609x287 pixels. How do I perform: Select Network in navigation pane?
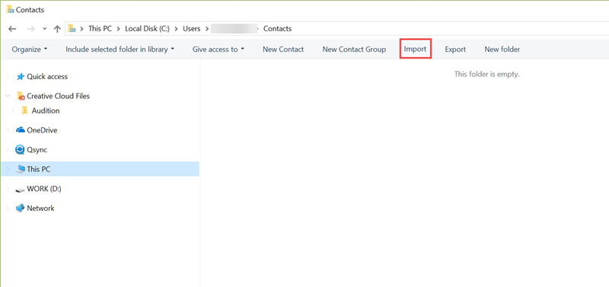click(x=40, y=208)
